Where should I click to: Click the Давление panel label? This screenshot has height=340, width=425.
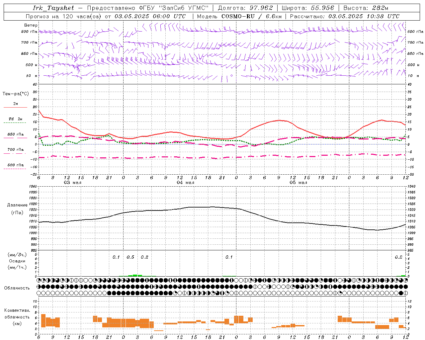[x=17, y=205]
